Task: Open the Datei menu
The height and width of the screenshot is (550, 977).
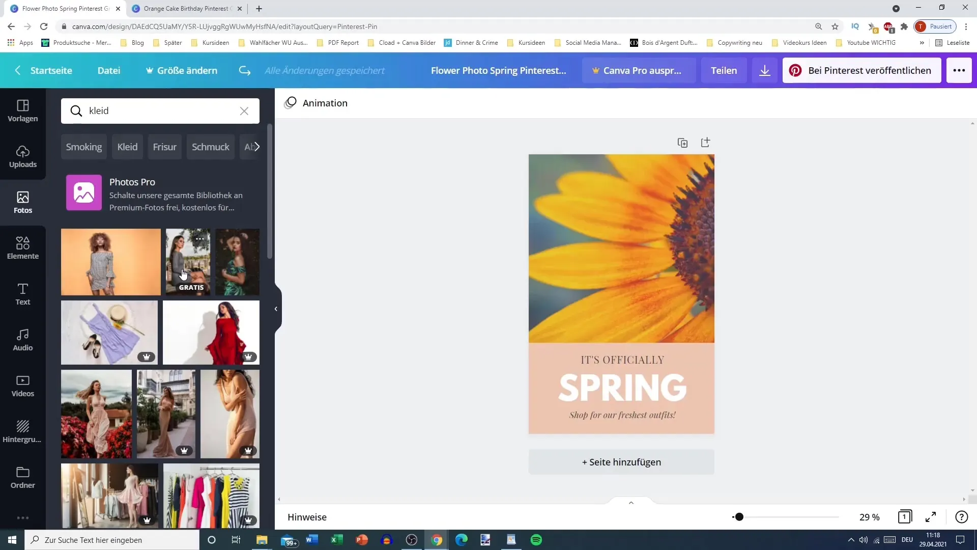Action: (x=109, y=70)
